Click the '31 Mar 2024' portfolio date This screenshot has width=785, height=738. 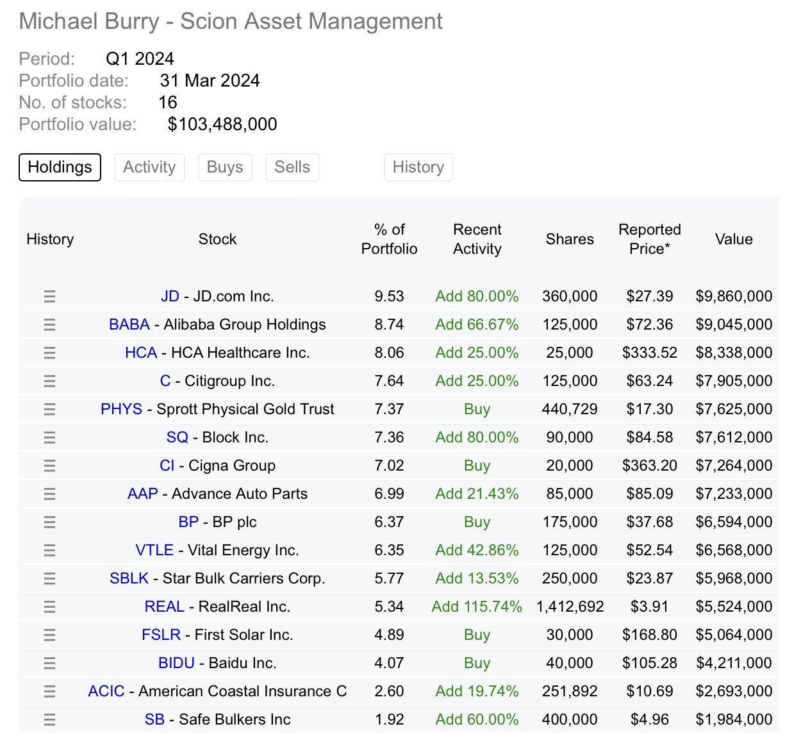[x=210, y=81]
